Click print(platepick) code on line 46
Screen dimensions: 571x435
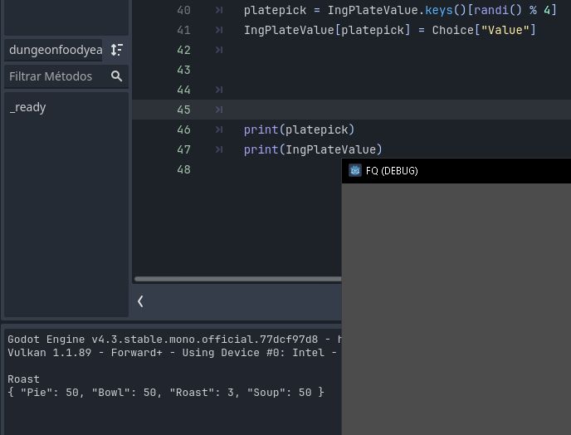point(299,130)
